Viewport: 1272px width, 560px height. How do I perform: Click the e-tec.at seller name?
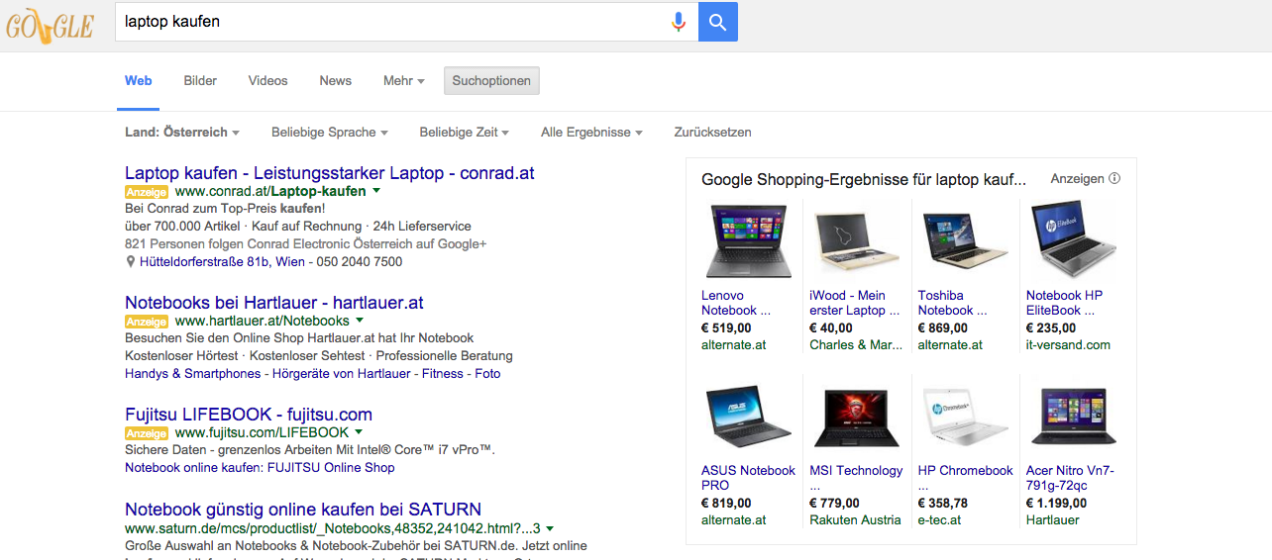point(941,519)
